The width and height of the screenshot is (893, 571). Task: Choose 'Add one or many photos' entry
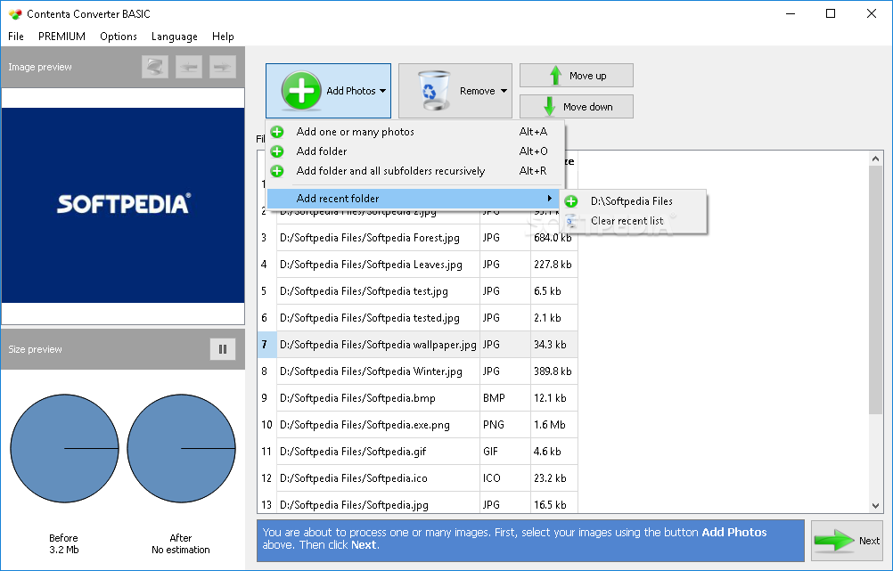414,132
